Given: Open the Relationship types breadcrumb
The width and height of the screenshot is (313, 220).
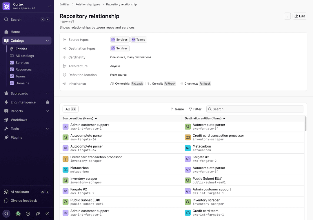Looking at the screenshot, I should (x=88, y=4).
